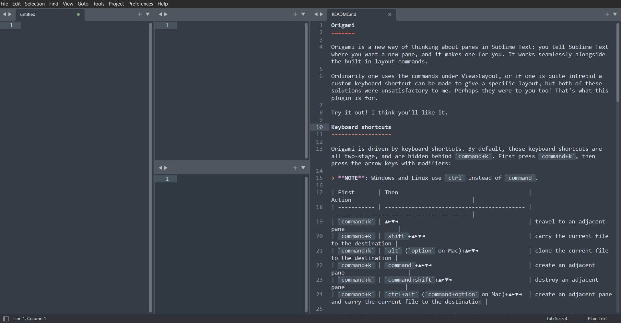Screen dimensions: 621x323
Task: Open tab dropdown of the empty upper-middle pane
Action: point(303,14)
